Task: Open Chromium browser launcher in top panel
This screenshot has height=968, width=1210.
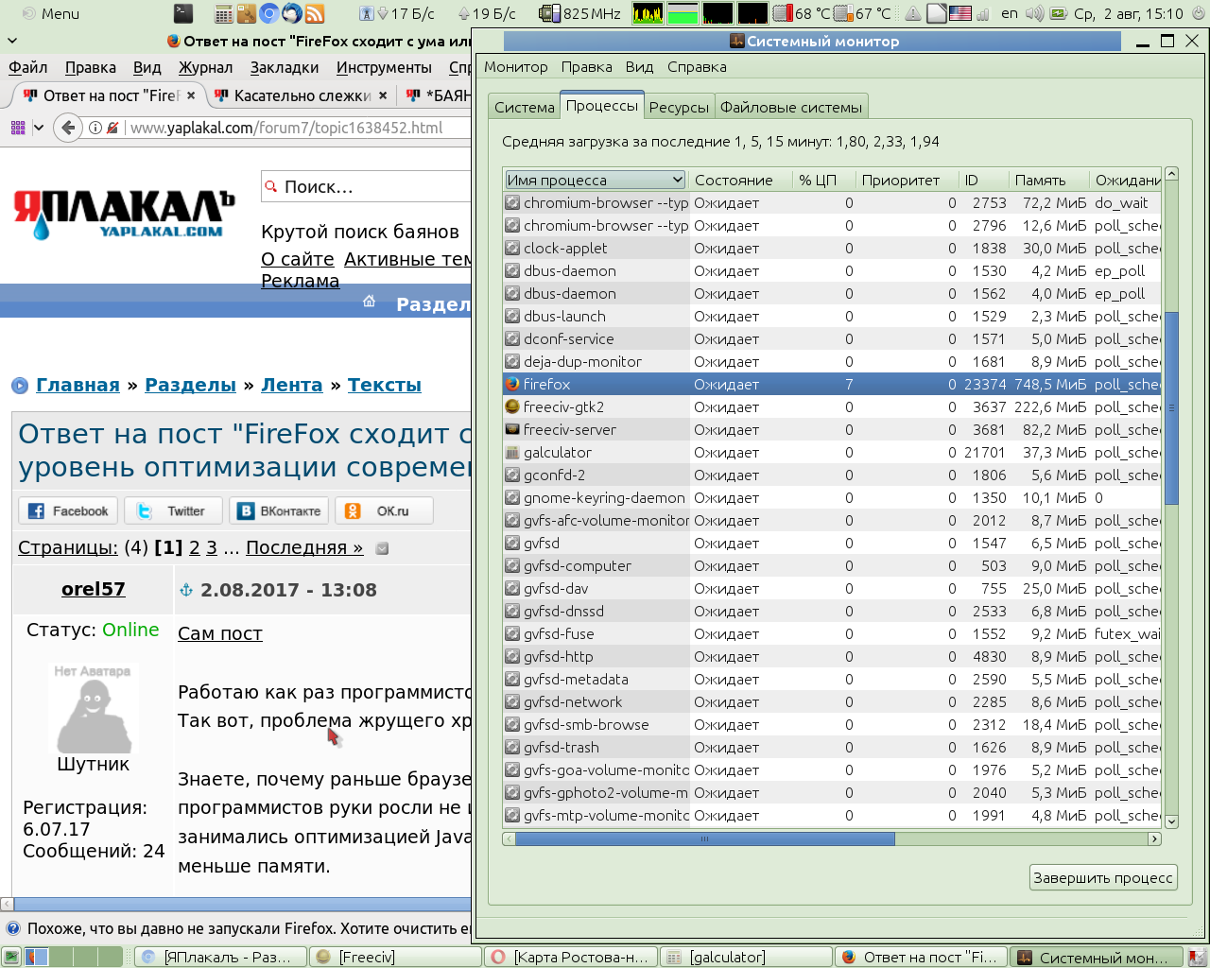Action: coord(269,13)
